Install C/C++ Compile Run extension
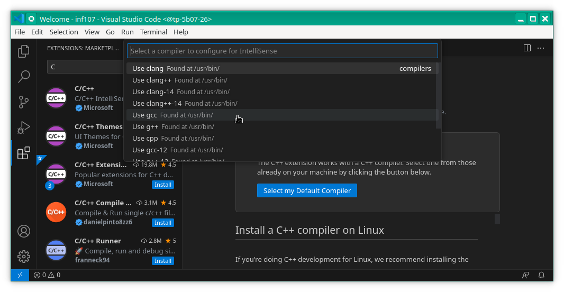 tap(163, 223)
